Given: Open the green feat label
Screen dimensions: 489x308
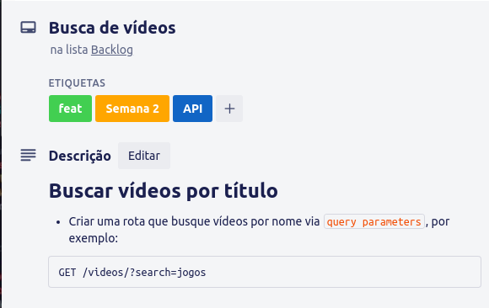Looking at the screenshot, I should [x=71, y=109].
